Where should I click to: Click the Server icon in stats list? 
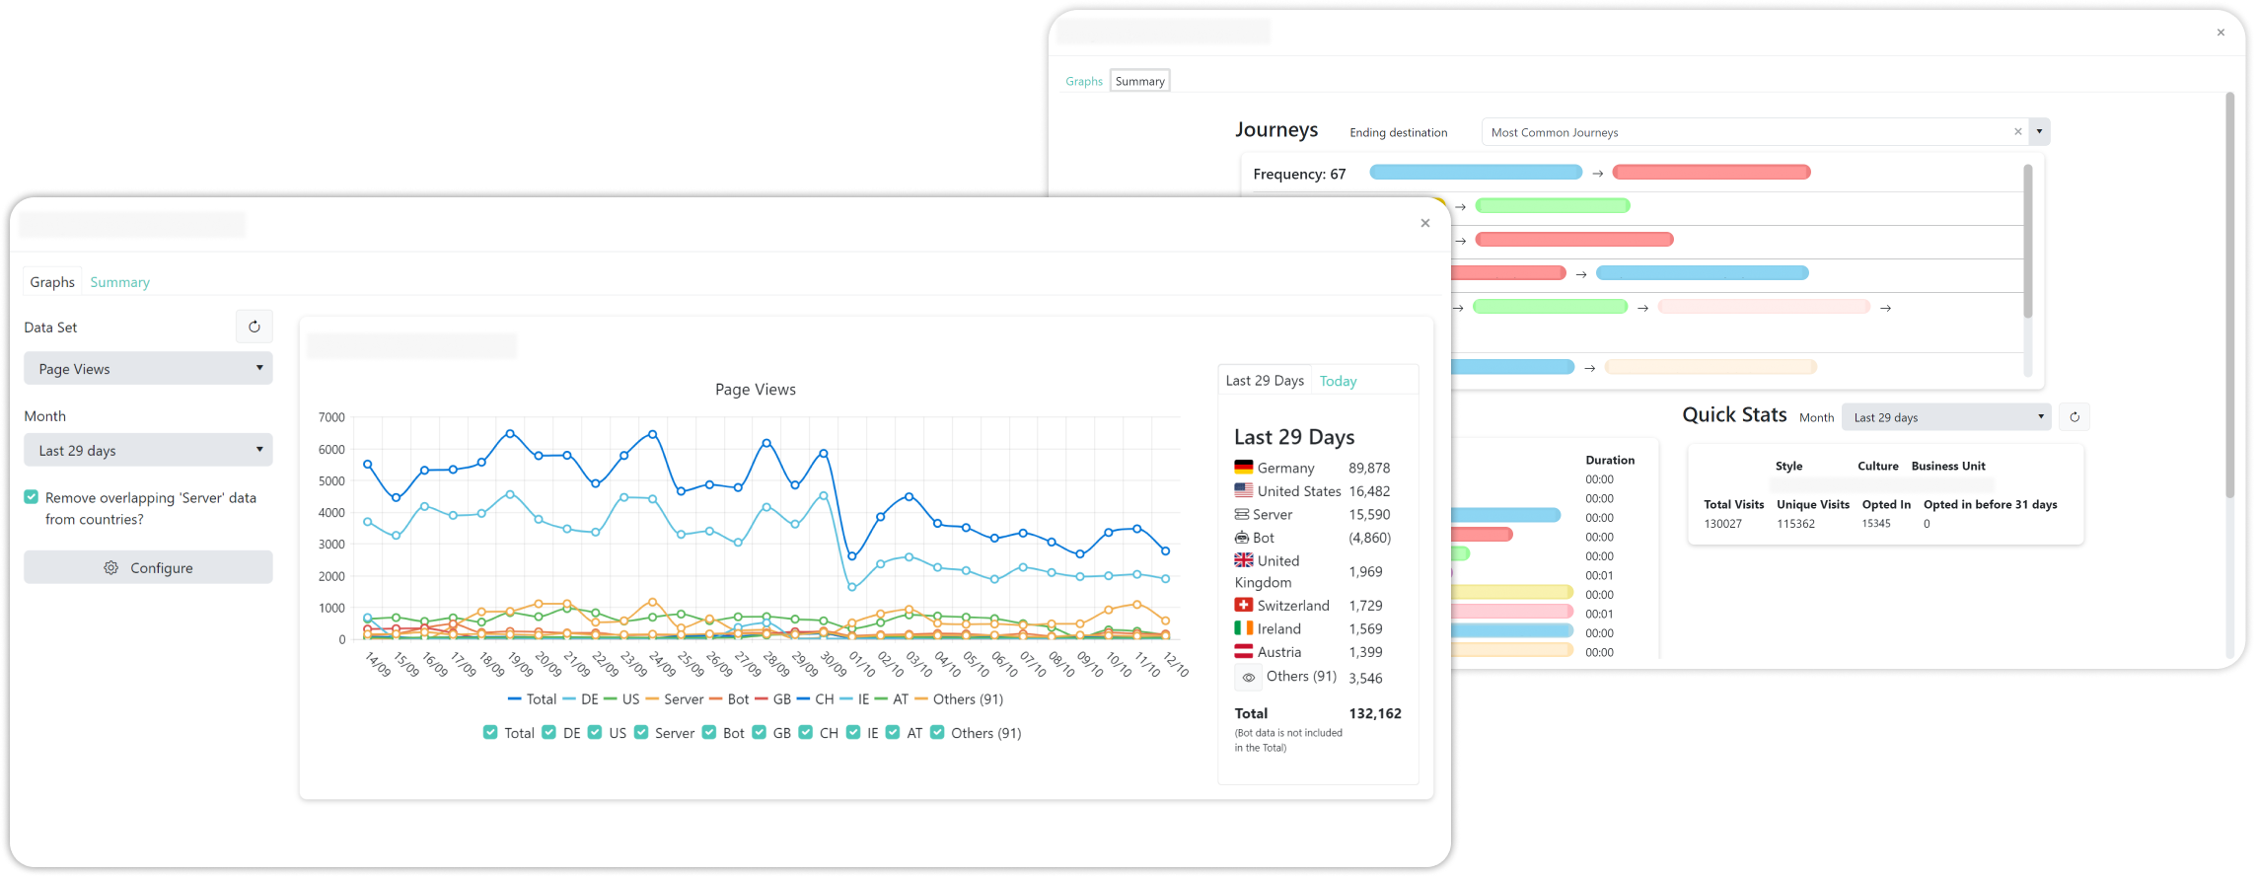pos(1242,514)
